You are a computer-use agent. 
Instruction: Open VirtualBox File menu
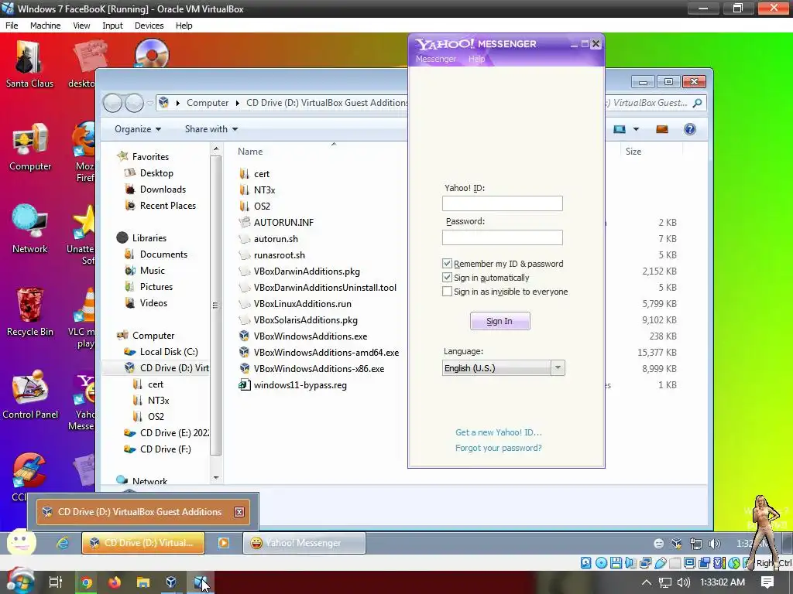[x=12, y=26]
